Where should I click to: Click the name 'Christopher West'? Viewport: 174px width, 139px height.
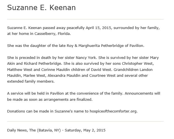137,64
